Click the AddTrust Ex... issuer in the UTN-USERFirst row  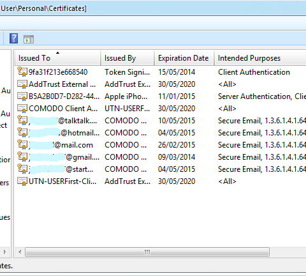pyautogui.click(x=127, y=181)
